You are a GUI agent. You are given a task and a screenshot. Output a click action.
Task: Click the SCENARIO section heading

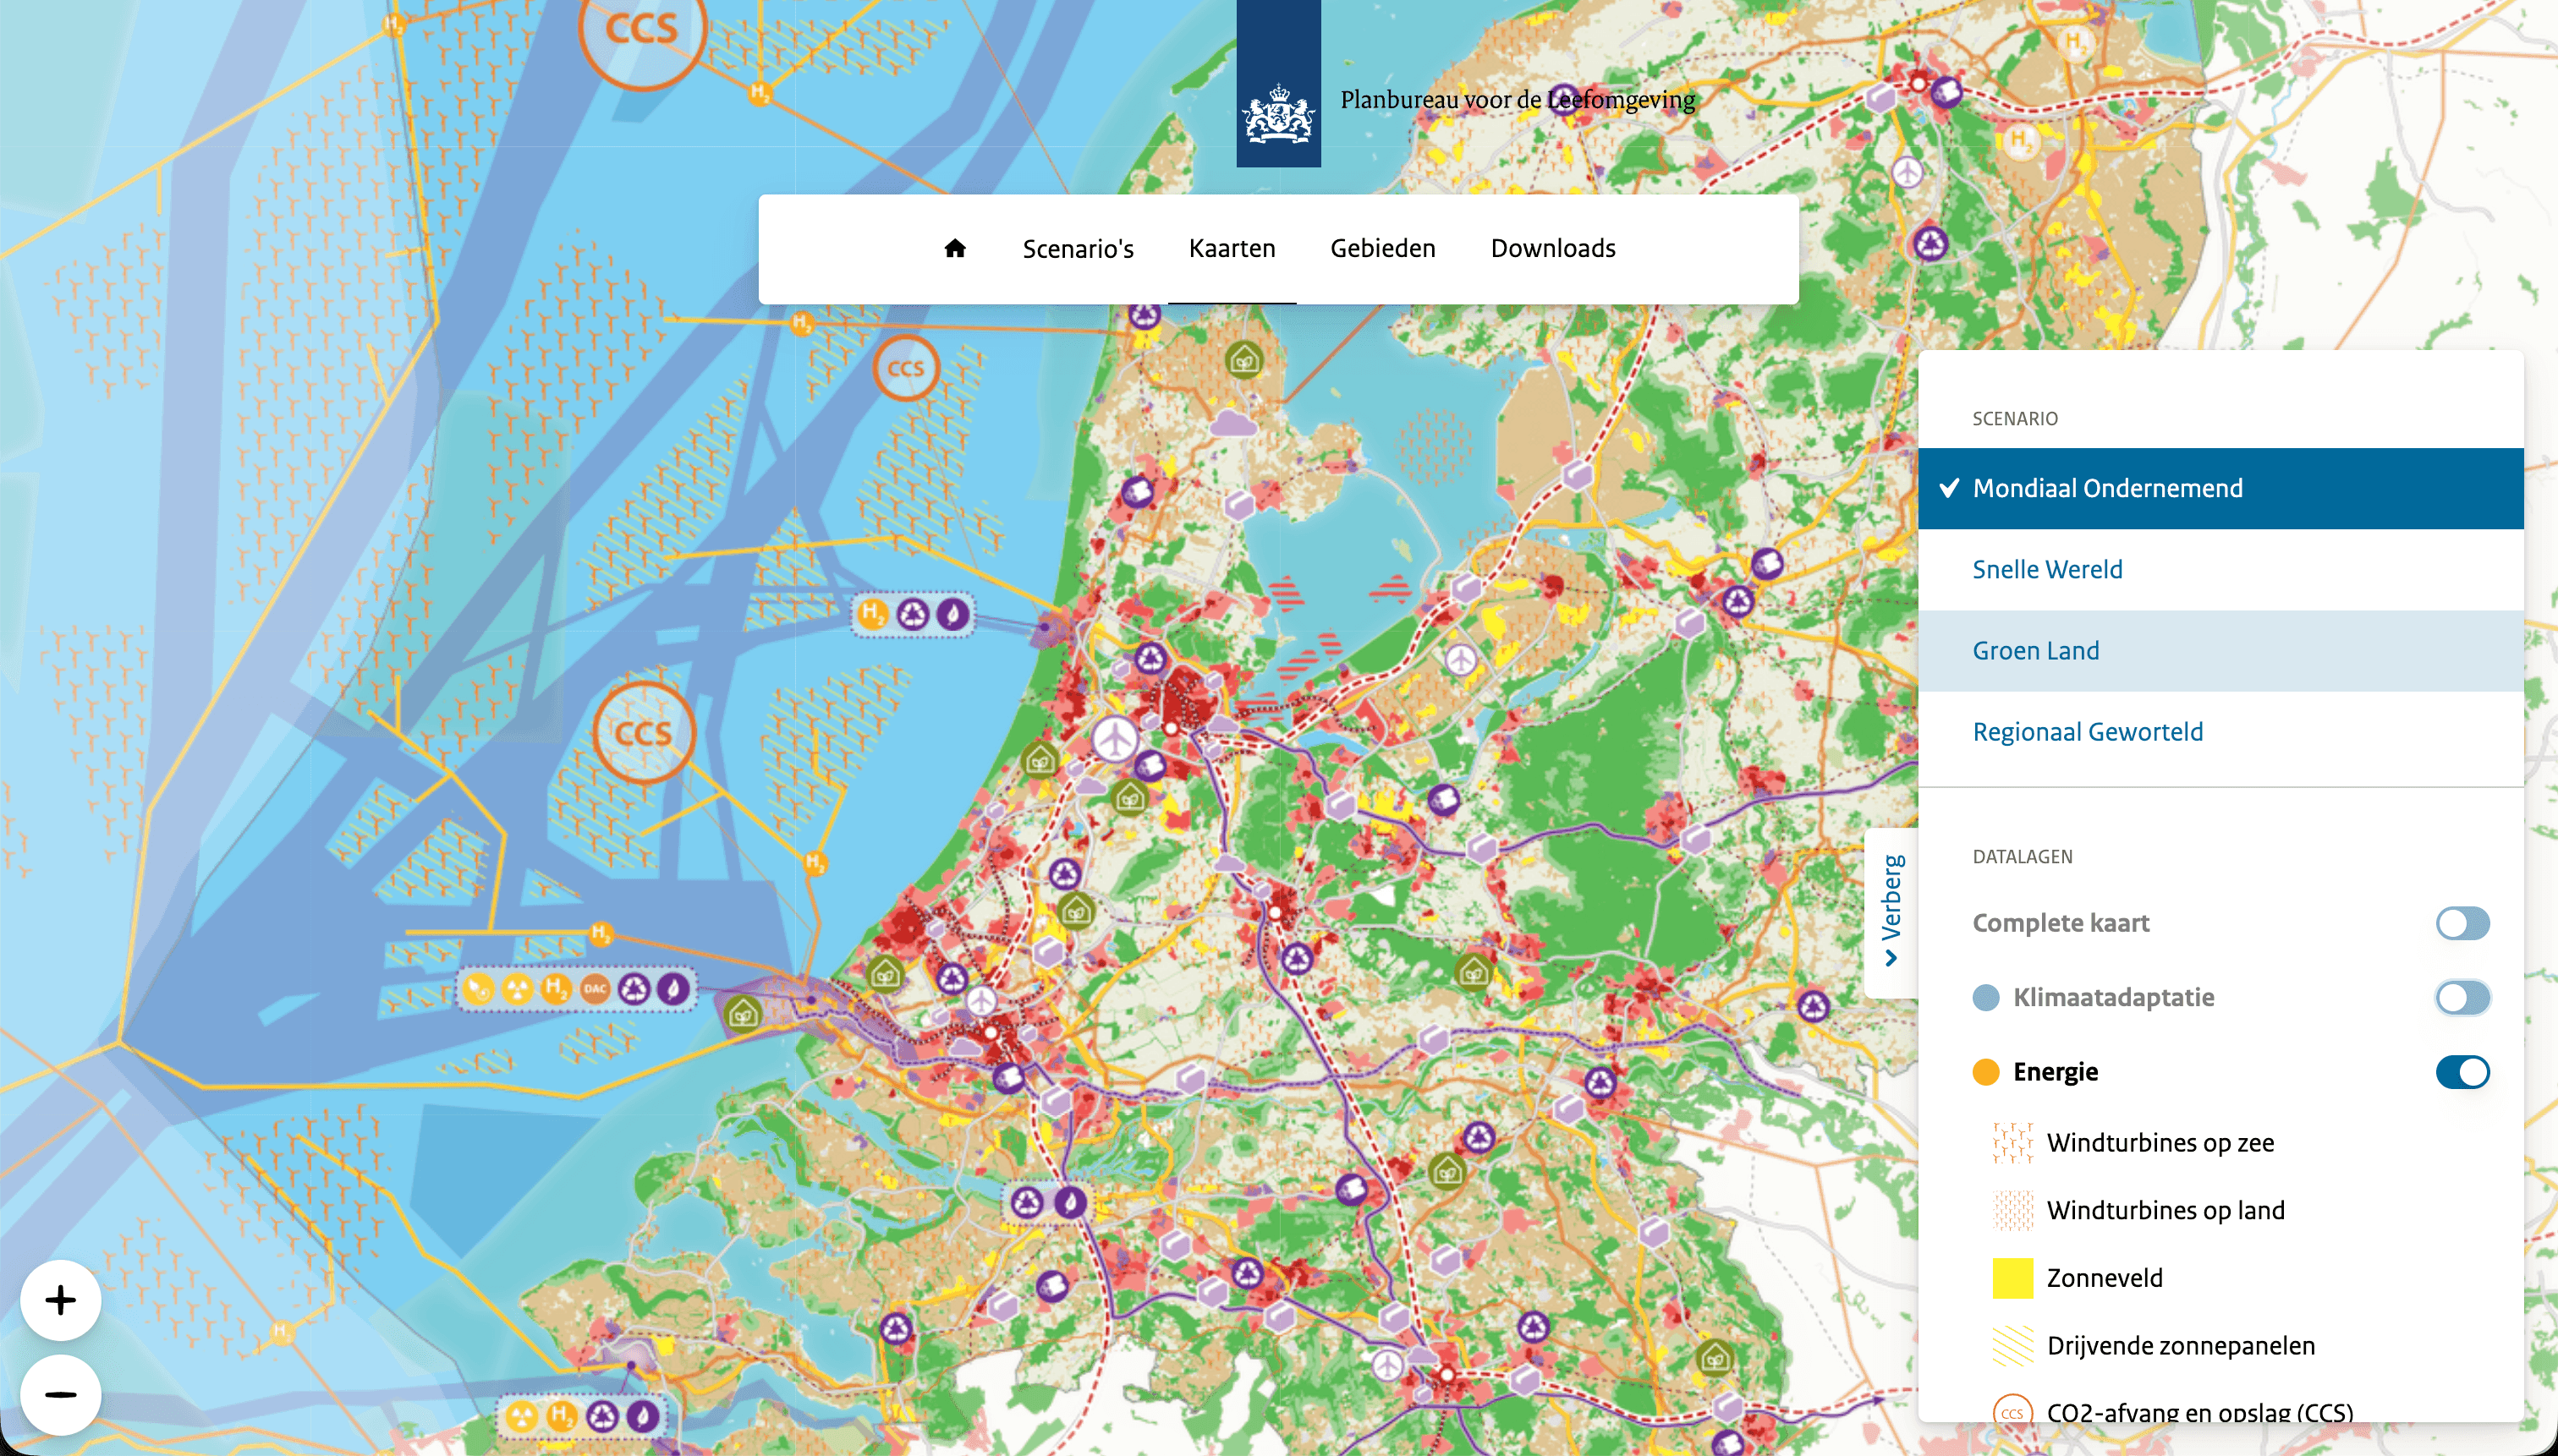tap(2014, 418)
